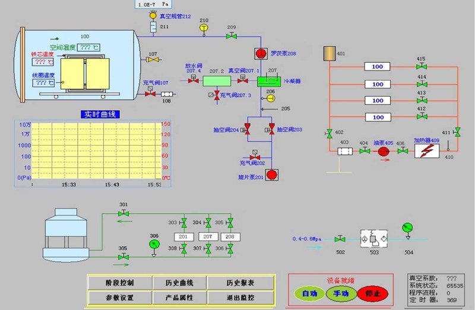Click oil pump 405

coord(384,151)
